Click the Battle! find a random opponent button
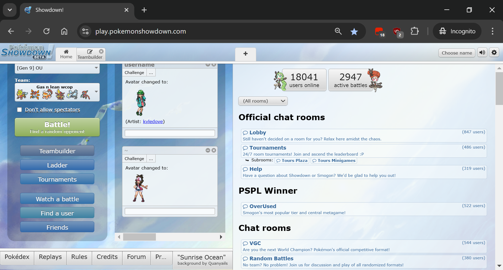Viewport: 503px width, 270px height. pyautogui.click(x=57, y=127)
